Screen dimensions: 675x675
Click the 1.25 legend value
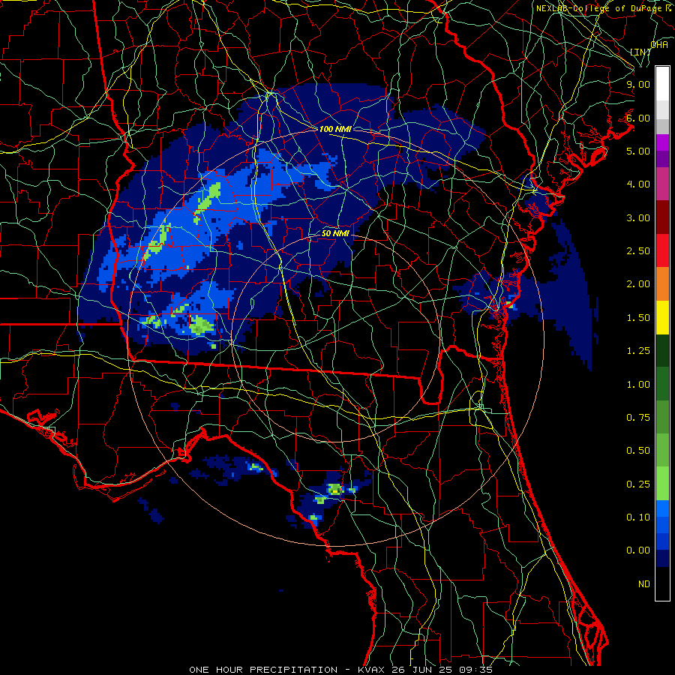pyautogui.click(x=638, y=351)
